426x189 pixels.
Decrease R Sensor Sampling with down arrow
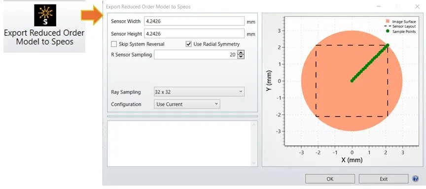[241, 57]
